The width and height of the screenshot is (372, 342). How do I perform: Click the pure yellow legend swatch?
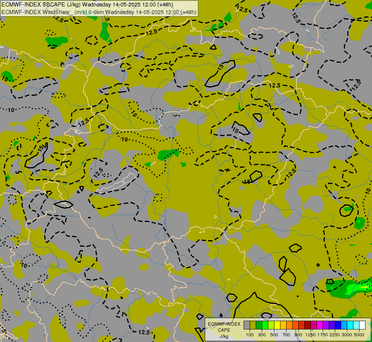[277, 325]
